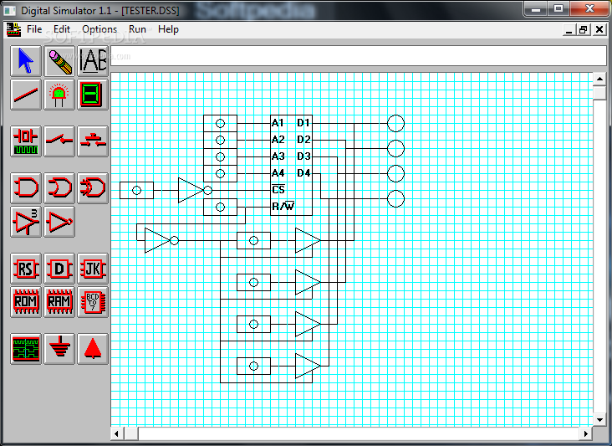Open the Options menu
Screen dimensions: 612x446
99,29
